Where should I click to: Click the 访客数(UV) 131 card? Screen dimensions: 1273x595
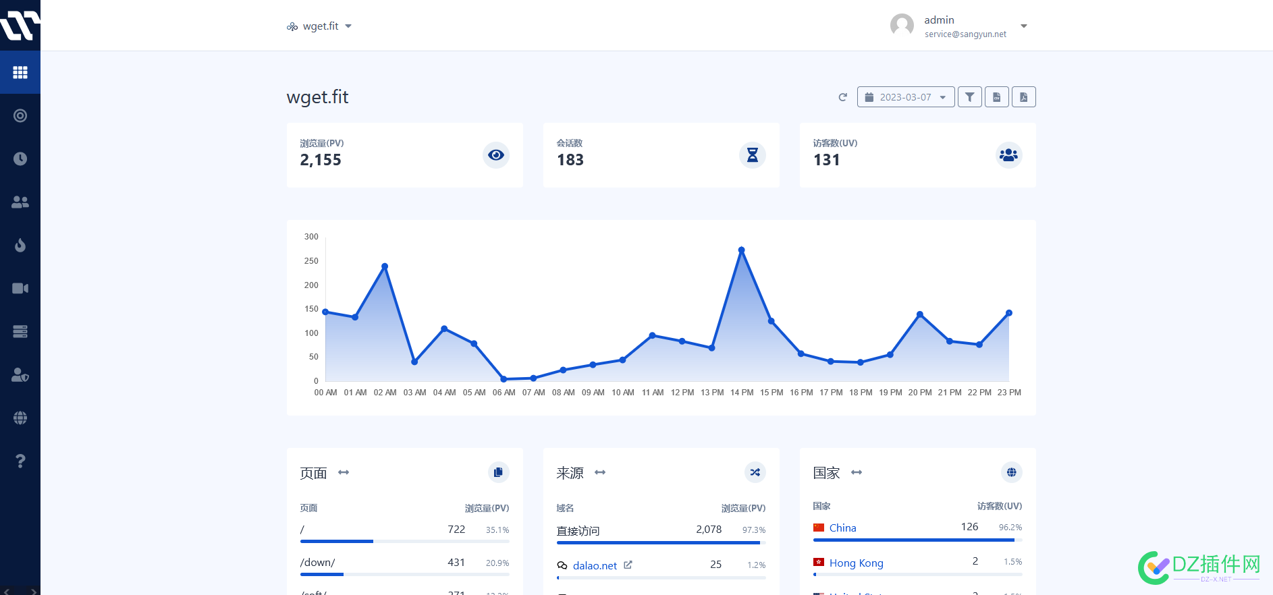917,155
